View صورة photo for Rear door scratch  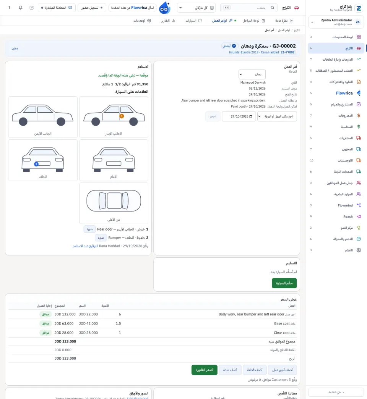pyautogui.click(x=89, y=229)
